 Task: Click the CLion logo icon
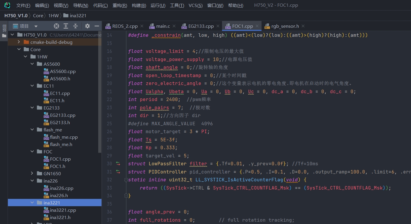pos(7,5)
